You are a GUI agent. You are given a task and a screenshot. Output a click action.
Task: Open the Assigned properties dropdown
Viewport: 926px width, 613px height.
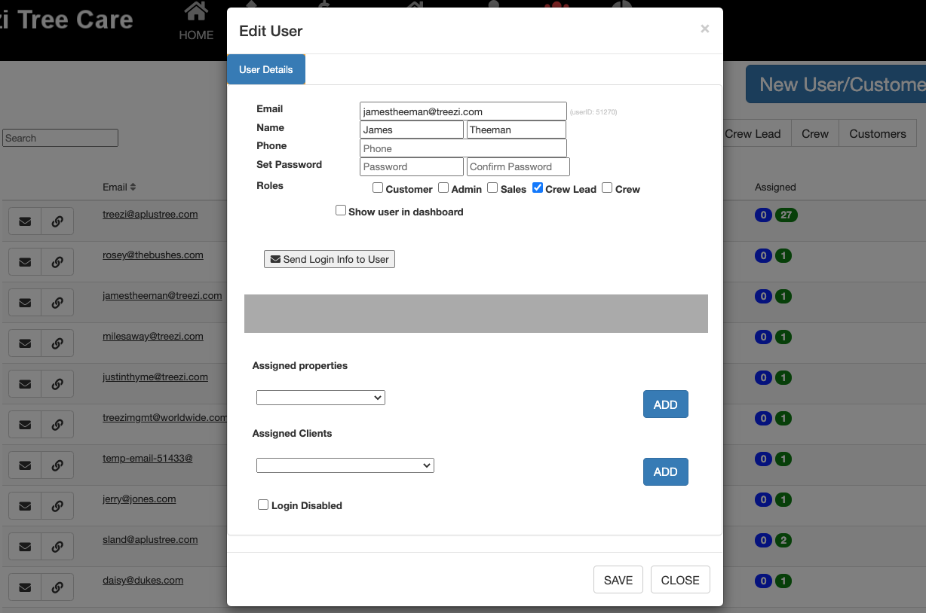320,398
